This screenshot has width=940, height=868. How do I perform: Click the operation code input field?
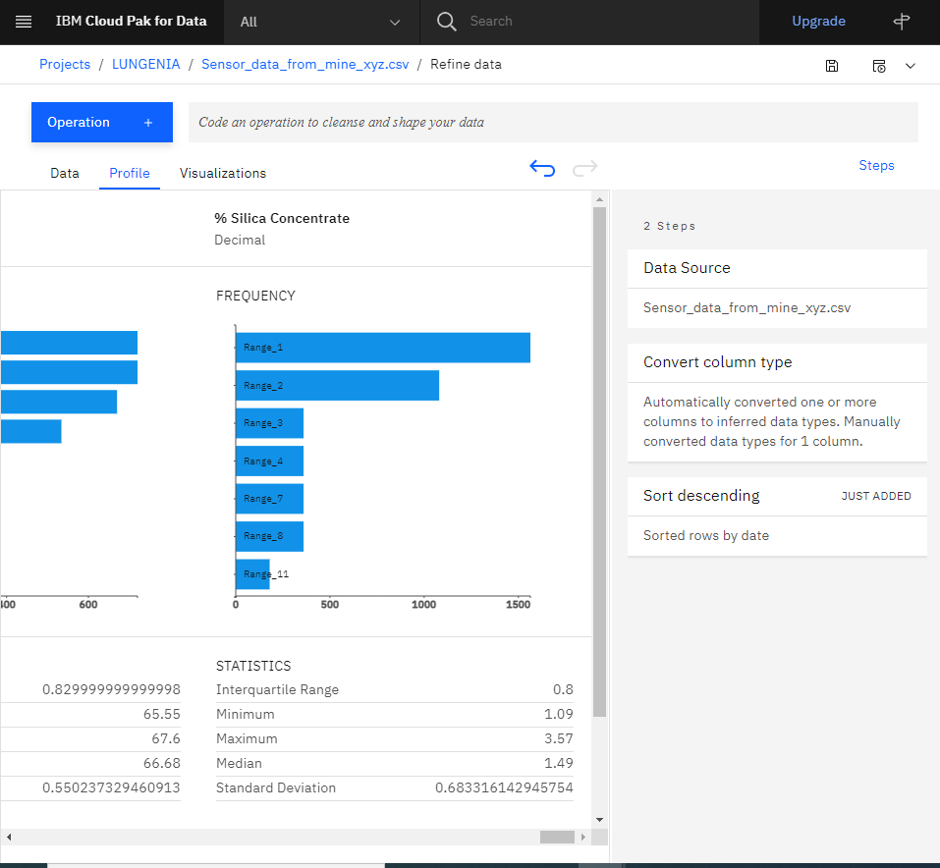pyautogui.click(x=550, y=122)
